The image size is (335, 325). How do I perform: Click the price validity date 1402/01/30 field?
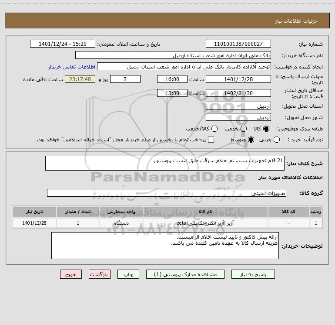[x=238, y=93]
